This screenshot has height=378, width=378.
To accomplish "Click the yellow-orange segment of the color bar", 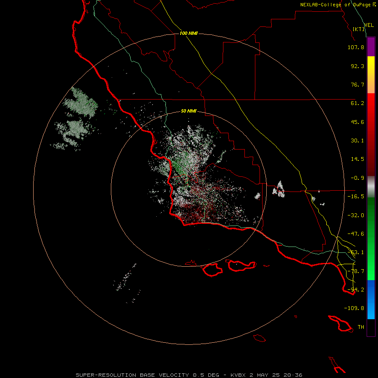I will coord(371,75).
